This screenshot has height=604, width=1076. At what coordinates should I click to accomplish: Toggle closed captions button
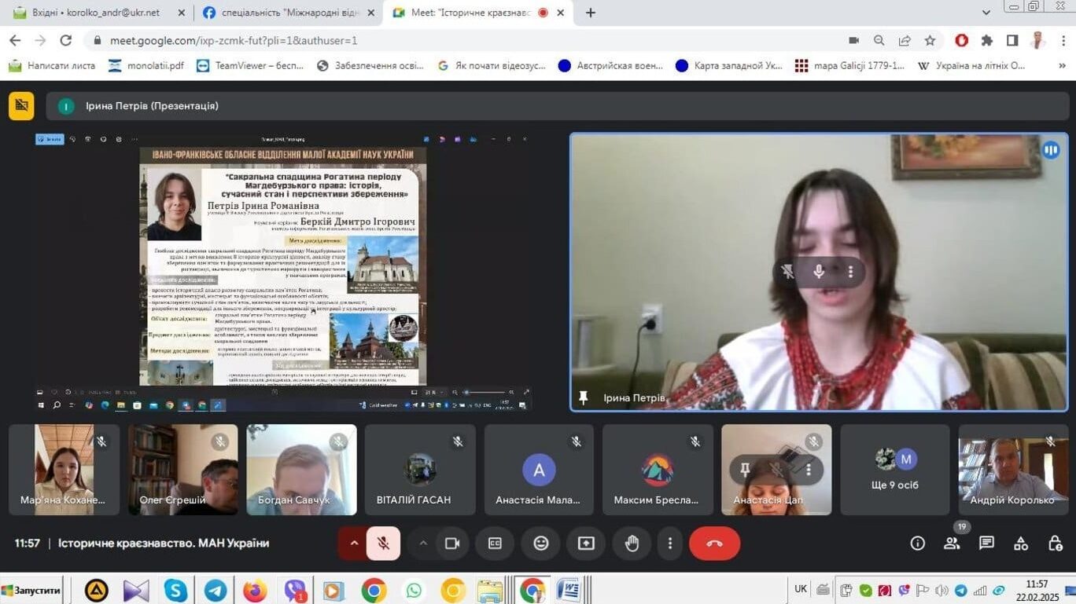[x=495, y=544]
